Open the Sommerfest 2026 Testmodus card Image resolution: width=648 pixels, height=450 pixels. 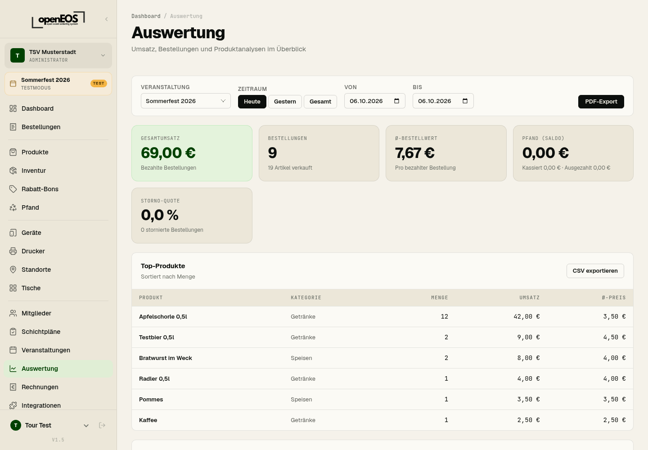pyautogui.click(x=58, y=84)
